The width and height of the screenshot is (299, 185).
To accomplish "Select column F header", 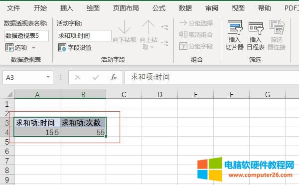I will point(232,94).
